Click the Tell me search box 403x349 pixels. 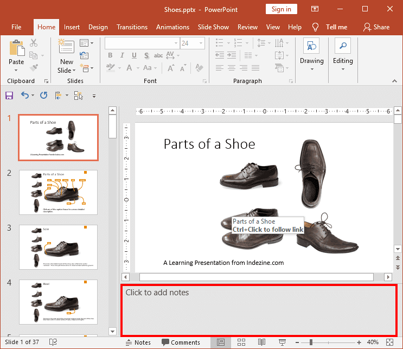(x=330, y=27)
